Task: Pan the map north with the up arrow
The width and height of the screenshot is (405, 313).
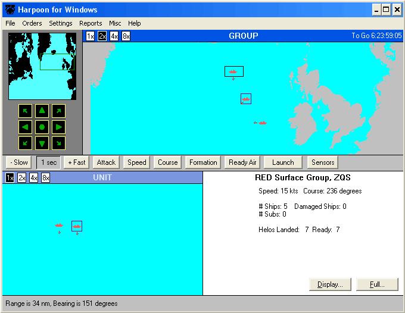Action: 42,111
